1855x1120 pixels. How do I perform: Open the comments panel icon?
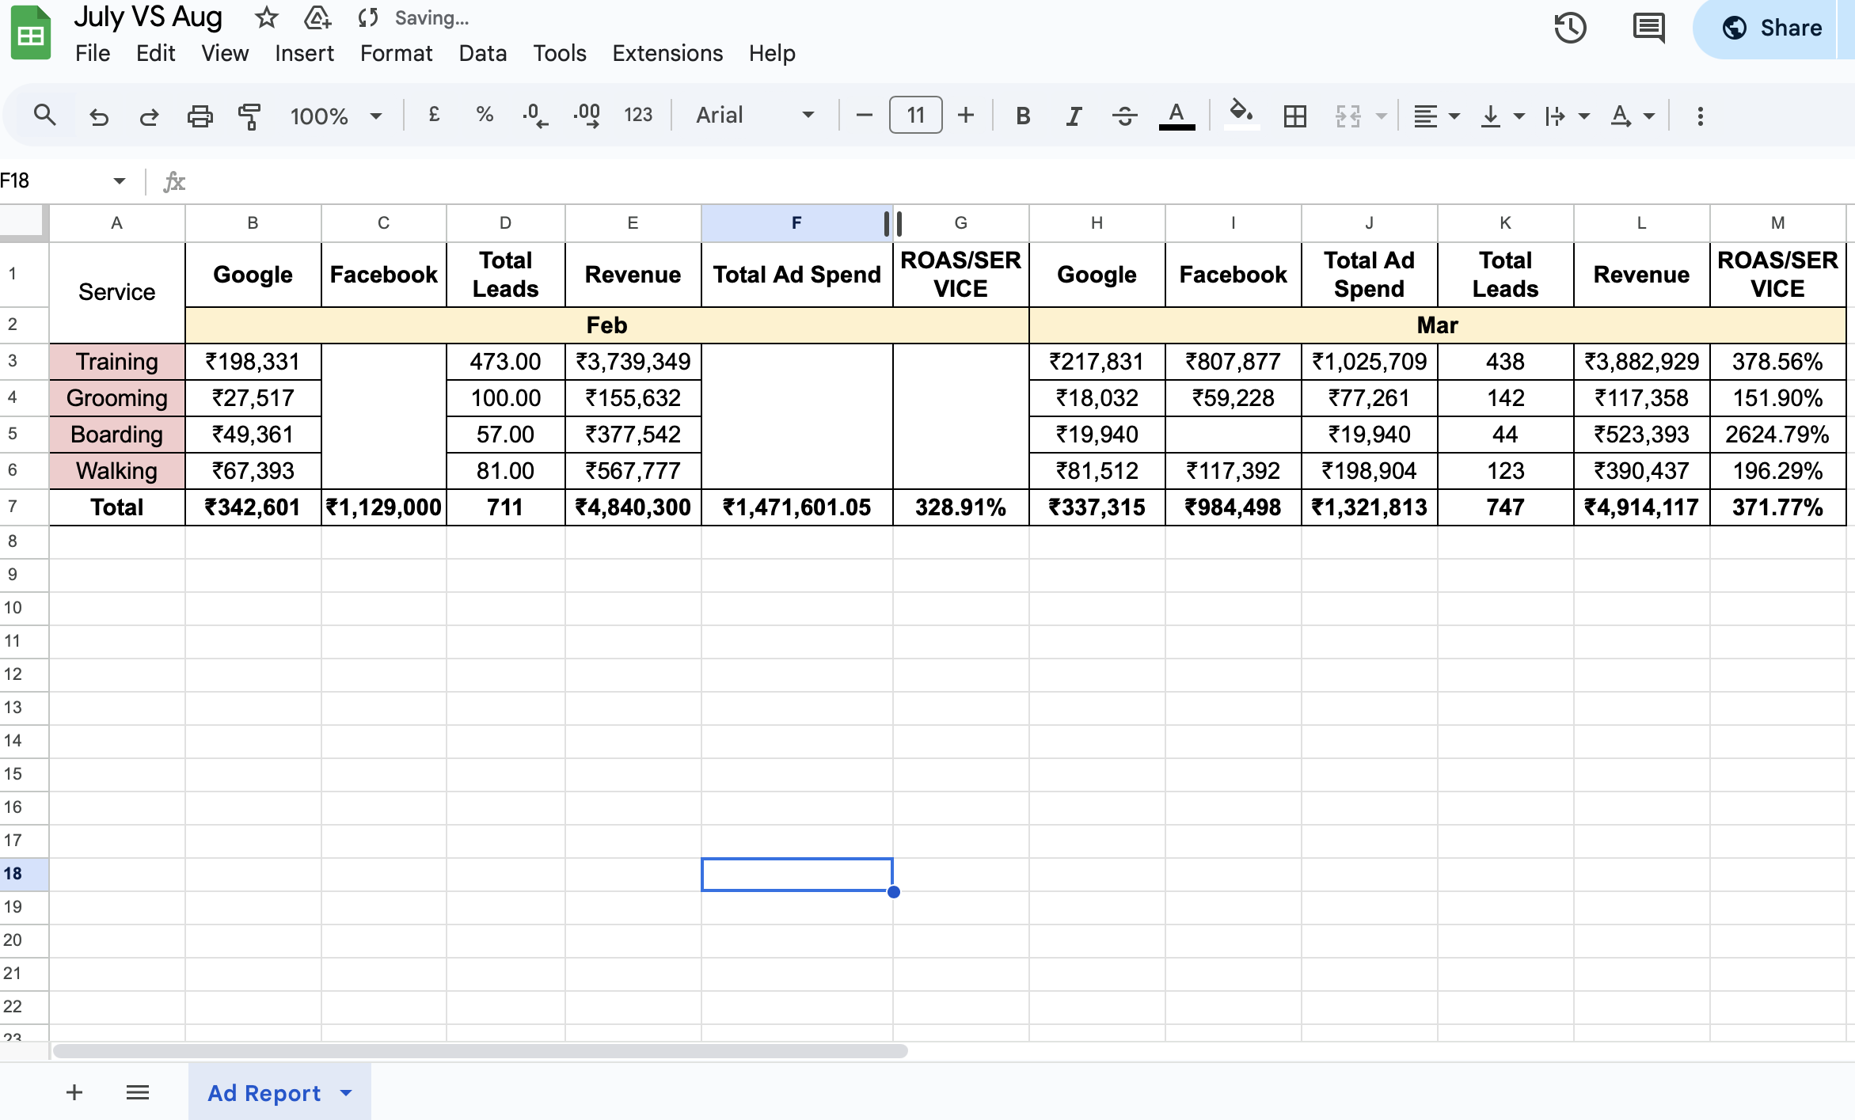[1648, 28]
